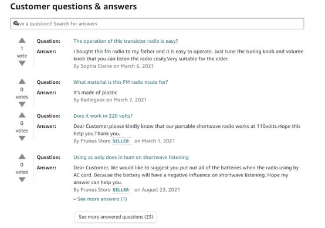The width and height of the screenshot is (325, 228).
Task: Click 'See more answered questions (23)' button
Action: point(116,217)
